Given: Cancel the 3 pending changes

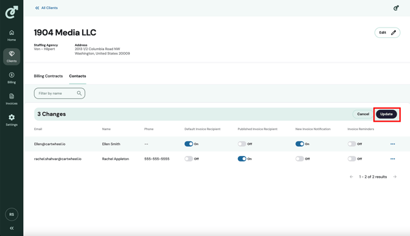Looking at the screenshot, I should 363,114.
